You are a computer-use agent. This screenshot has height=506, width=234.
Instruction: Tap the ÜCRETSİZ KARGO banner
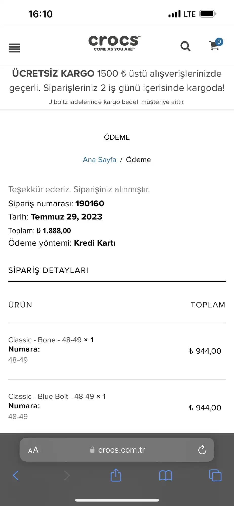click(117, 80)
